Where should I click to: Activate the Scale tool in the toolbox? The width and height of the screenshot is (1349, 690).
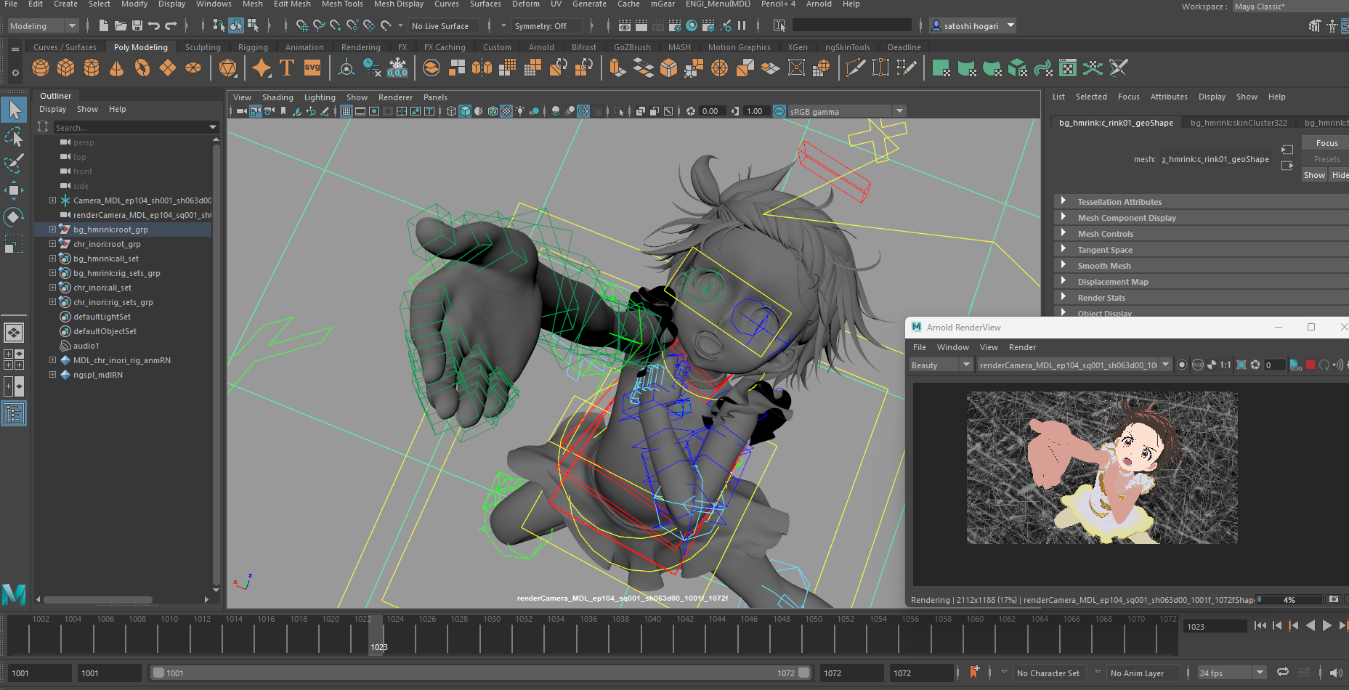tap(14, 244)
